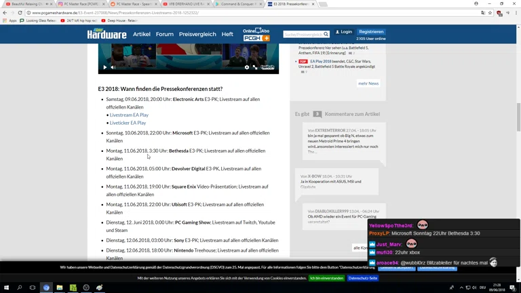Click the comment count badge 3
This screenshot has width=521, height=293.
[317, 114]
